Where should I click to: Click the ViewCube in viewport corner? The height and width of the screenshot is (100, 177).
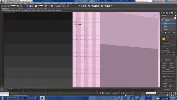155,17
